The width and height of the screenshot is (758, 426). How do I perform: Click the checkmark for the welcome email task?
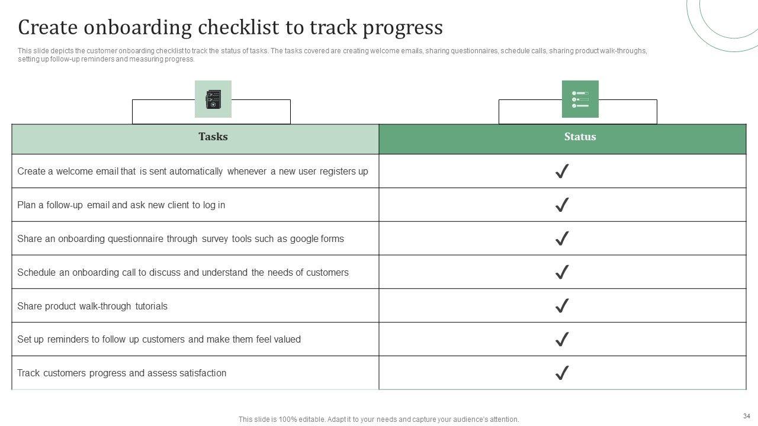[562, 172]
